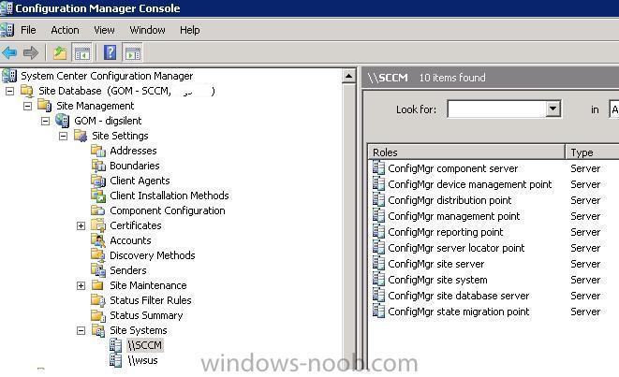Select the Site Systems tree item
619x377 pixels.
pyautogui.click(x=139, y=330)
